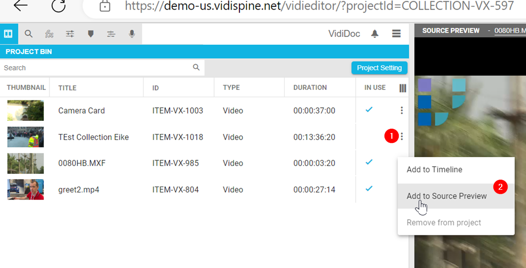
Task: Choose Add to Timeline from context menu
Action: 434,170
